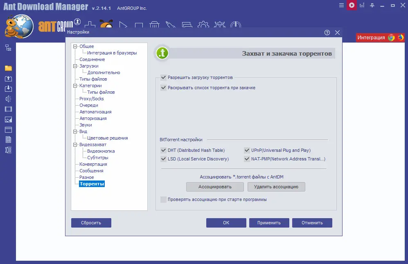Viewport: 408px width, 264px height.
Task: Click the Применить button
Action: 269,223
